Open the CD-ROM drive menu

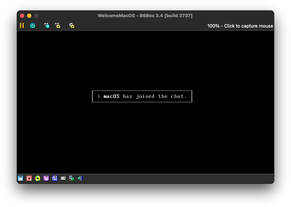coord(38,178)
